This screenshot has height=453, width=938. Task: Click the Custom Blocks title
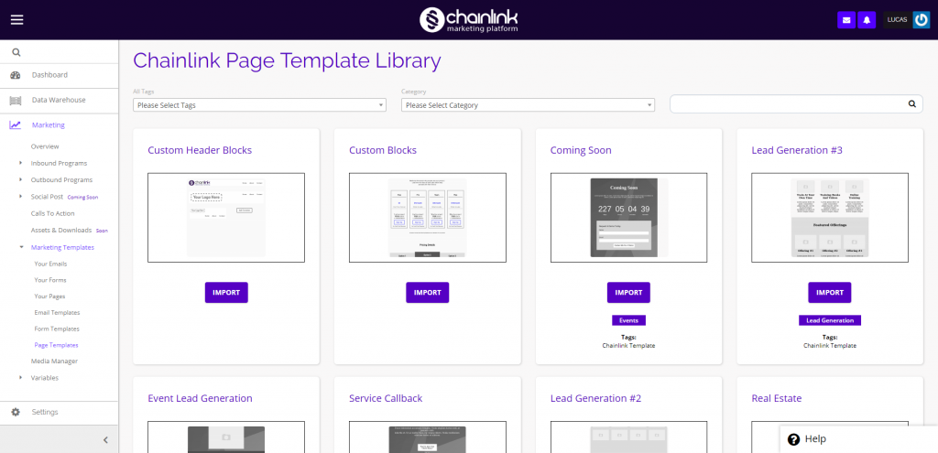click(383, 150)
